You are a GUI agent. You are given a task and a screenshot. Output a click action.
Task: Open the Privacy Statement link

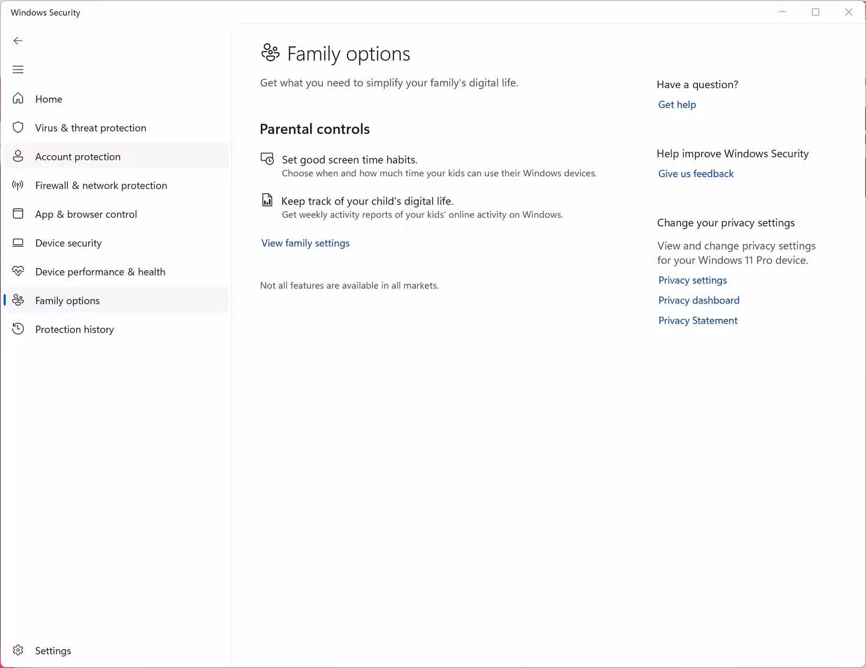tap(698, 321)
